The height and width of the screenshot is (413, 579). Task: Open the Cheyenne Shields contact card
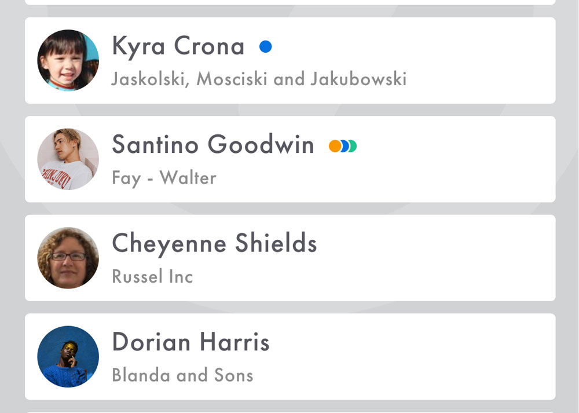[x=290, y=258]
